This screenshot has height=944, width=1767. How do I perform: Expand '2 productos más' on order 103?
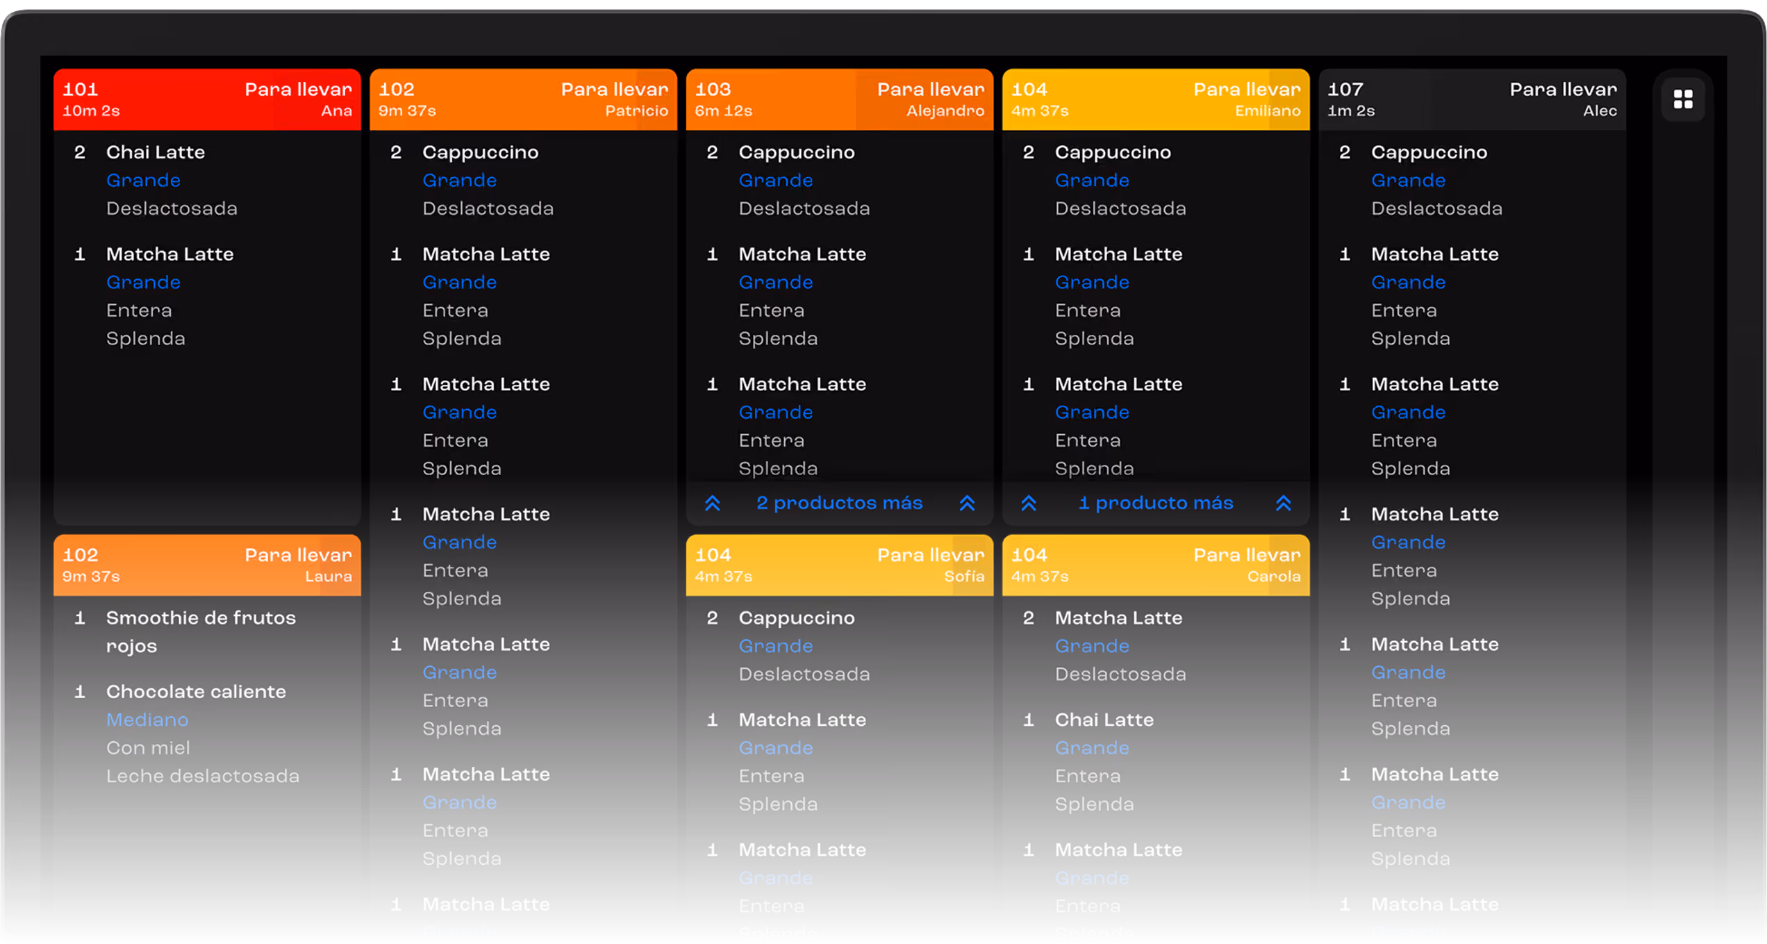[839, 503]
